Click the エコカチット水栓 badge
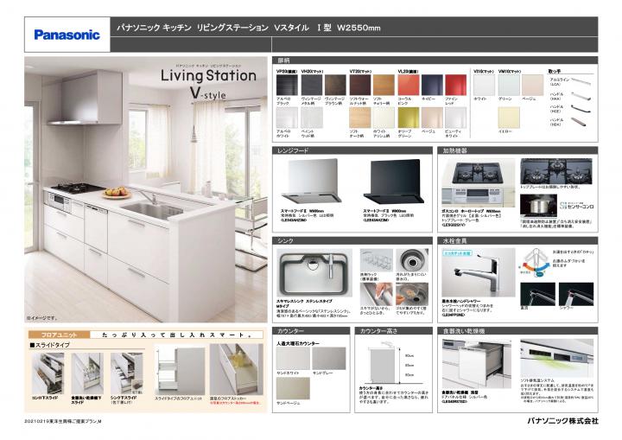The width and height of the screenshot is (622, 440). click(457, 253)
